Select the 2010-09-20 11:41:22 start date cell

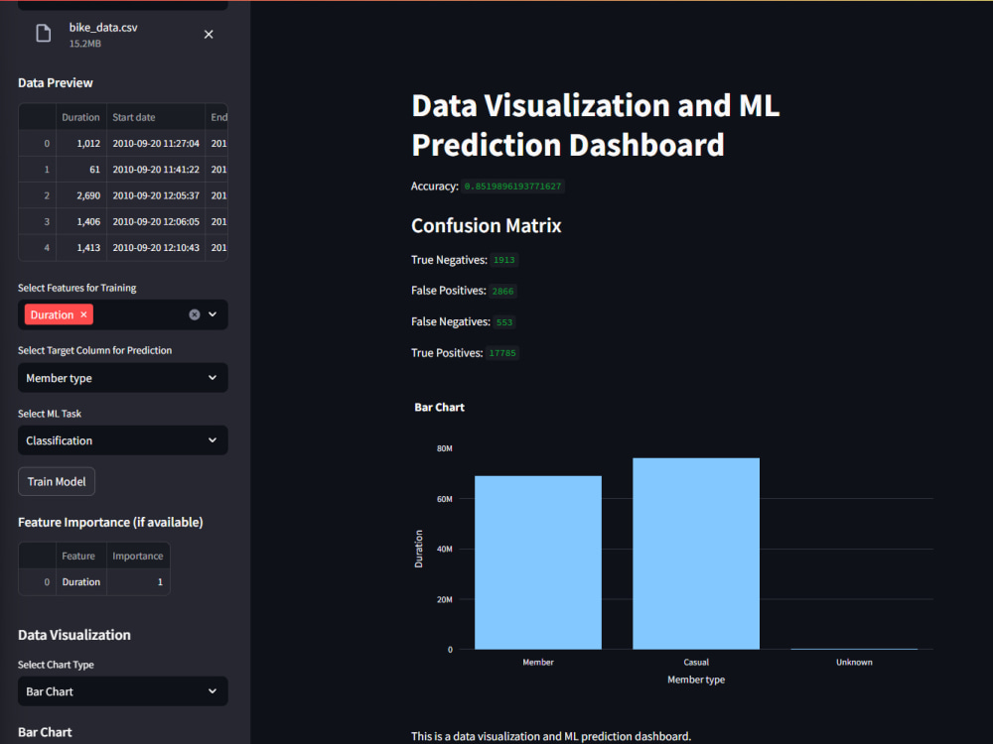click(x=156, y=170)
